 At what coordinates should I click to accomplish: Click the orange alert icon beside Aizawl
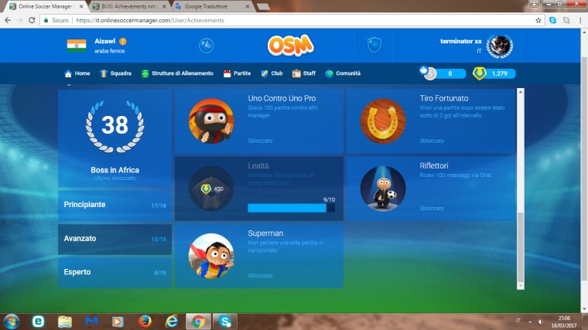(x=123, y=41)
